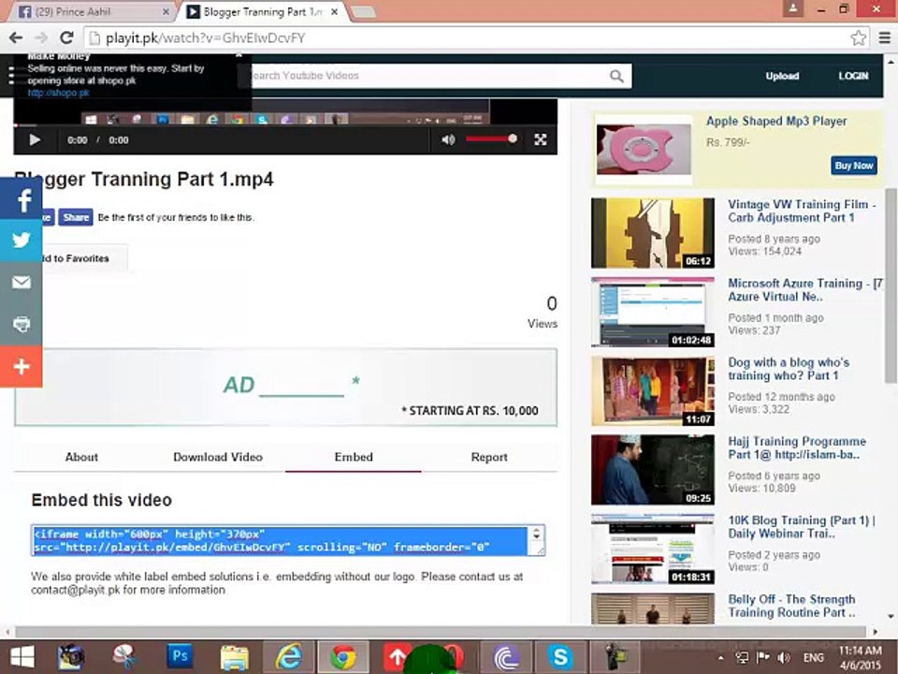This screenshot has height=674, width=898.
Task: Open Hajj Training Programme video link
Action: coord(797,448)
